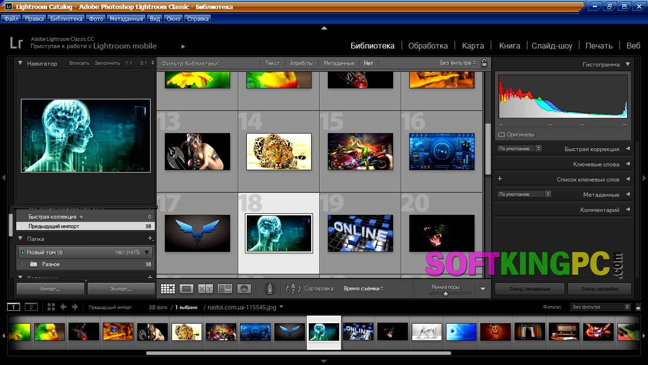Click Синхр. настройки button
This screenshot has height=365, width=648.
coord(599,288)
